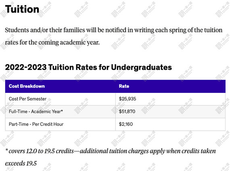Click the text 'exceeds 19.5' in the footnote
Screen dimensions: 230x171
[21, 163]
